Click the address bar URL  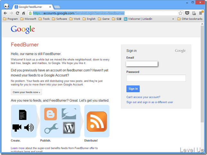tap(79, 13)
